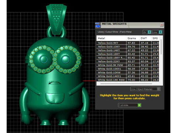The width and height of the screenshot is (177, 133).
Task: Select the White Gold:10KW row
Action: (128, 72)
